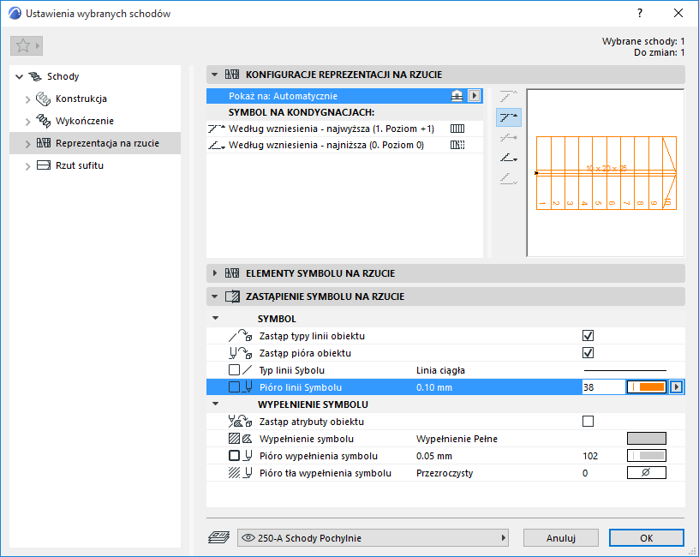Click the Zastąp pióra obiektu pen icon
Viewport: 699px width, 557px height.
point(240,353)
